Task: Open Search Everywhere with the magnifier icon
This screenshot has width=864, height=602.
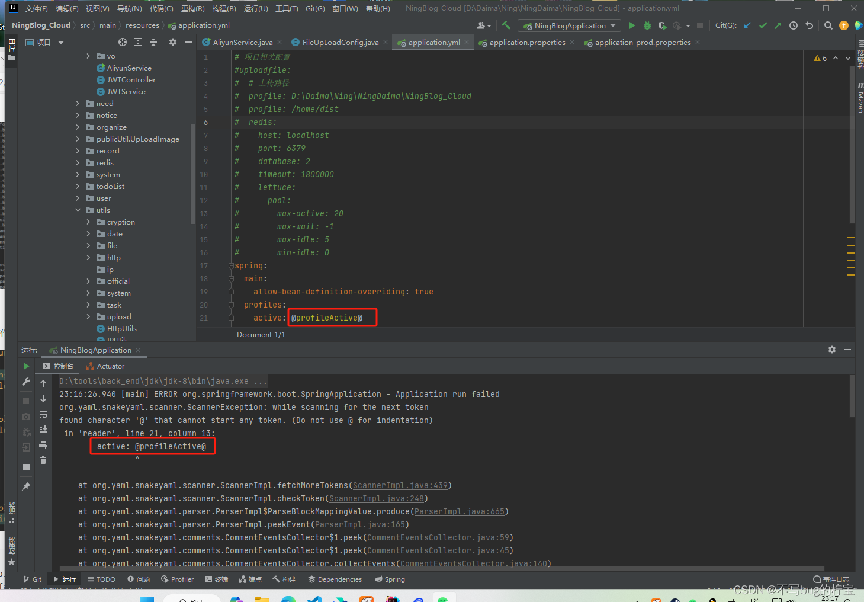Action: [x=828, y=25]
